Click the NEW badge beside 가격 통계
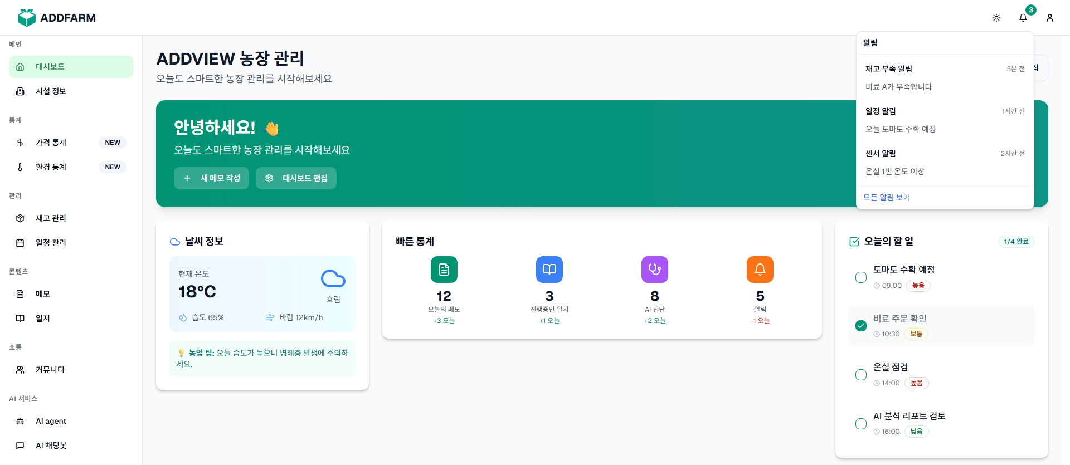 click(113, 143)
